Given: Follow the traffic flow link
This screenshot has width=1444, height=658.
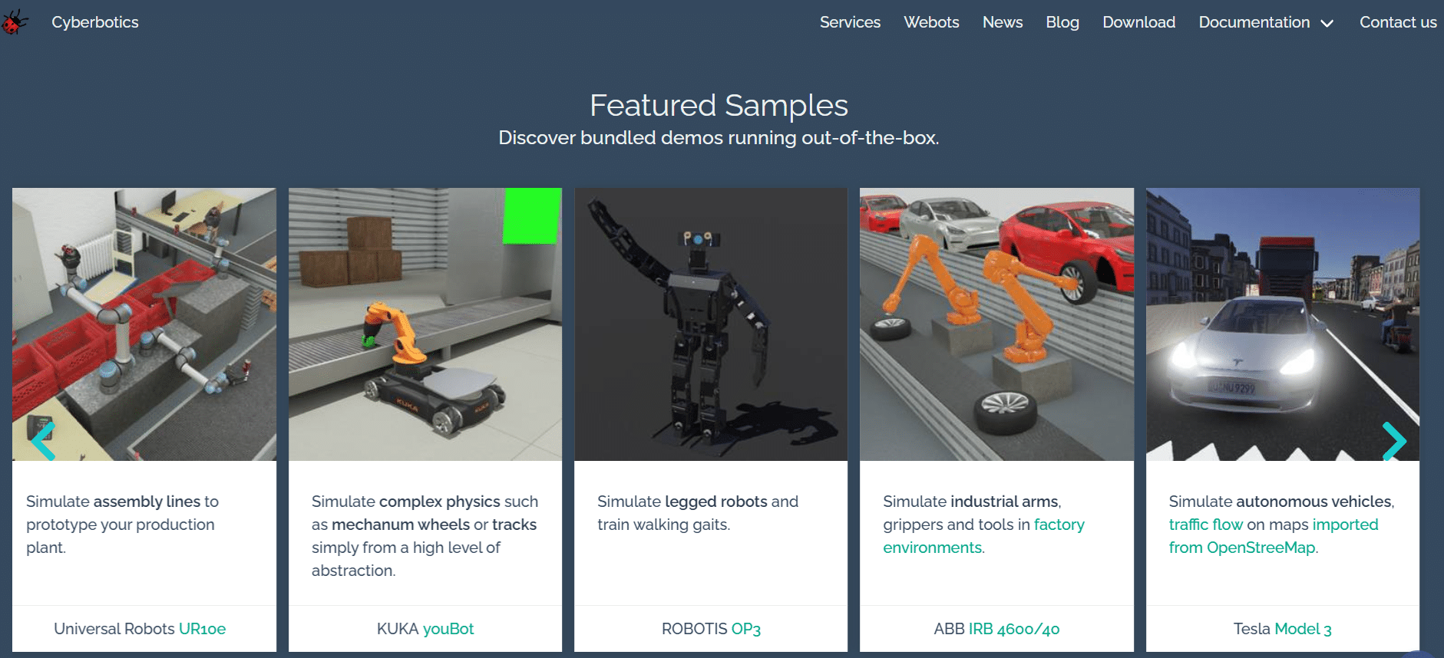Looking at the screenshot, I should tap(1206, 525).
